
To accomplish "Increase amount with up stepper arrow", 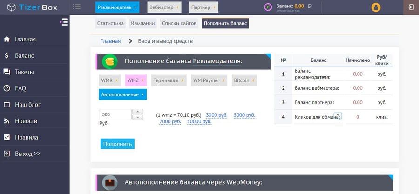I will point(138,112).
